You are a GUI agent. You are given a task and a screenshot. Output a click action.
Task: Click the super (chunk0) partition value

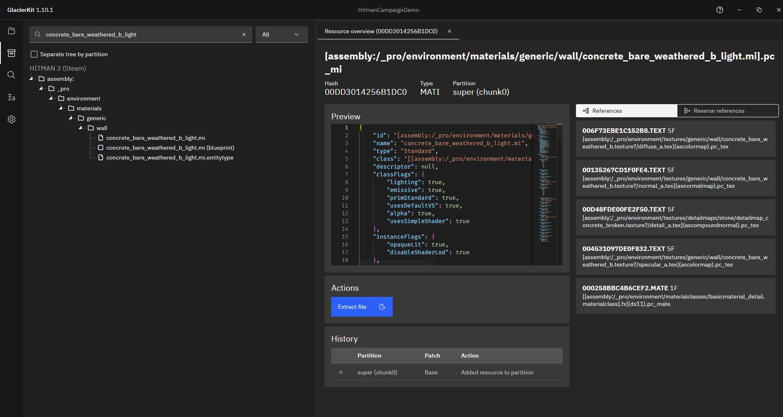[481, 92]
